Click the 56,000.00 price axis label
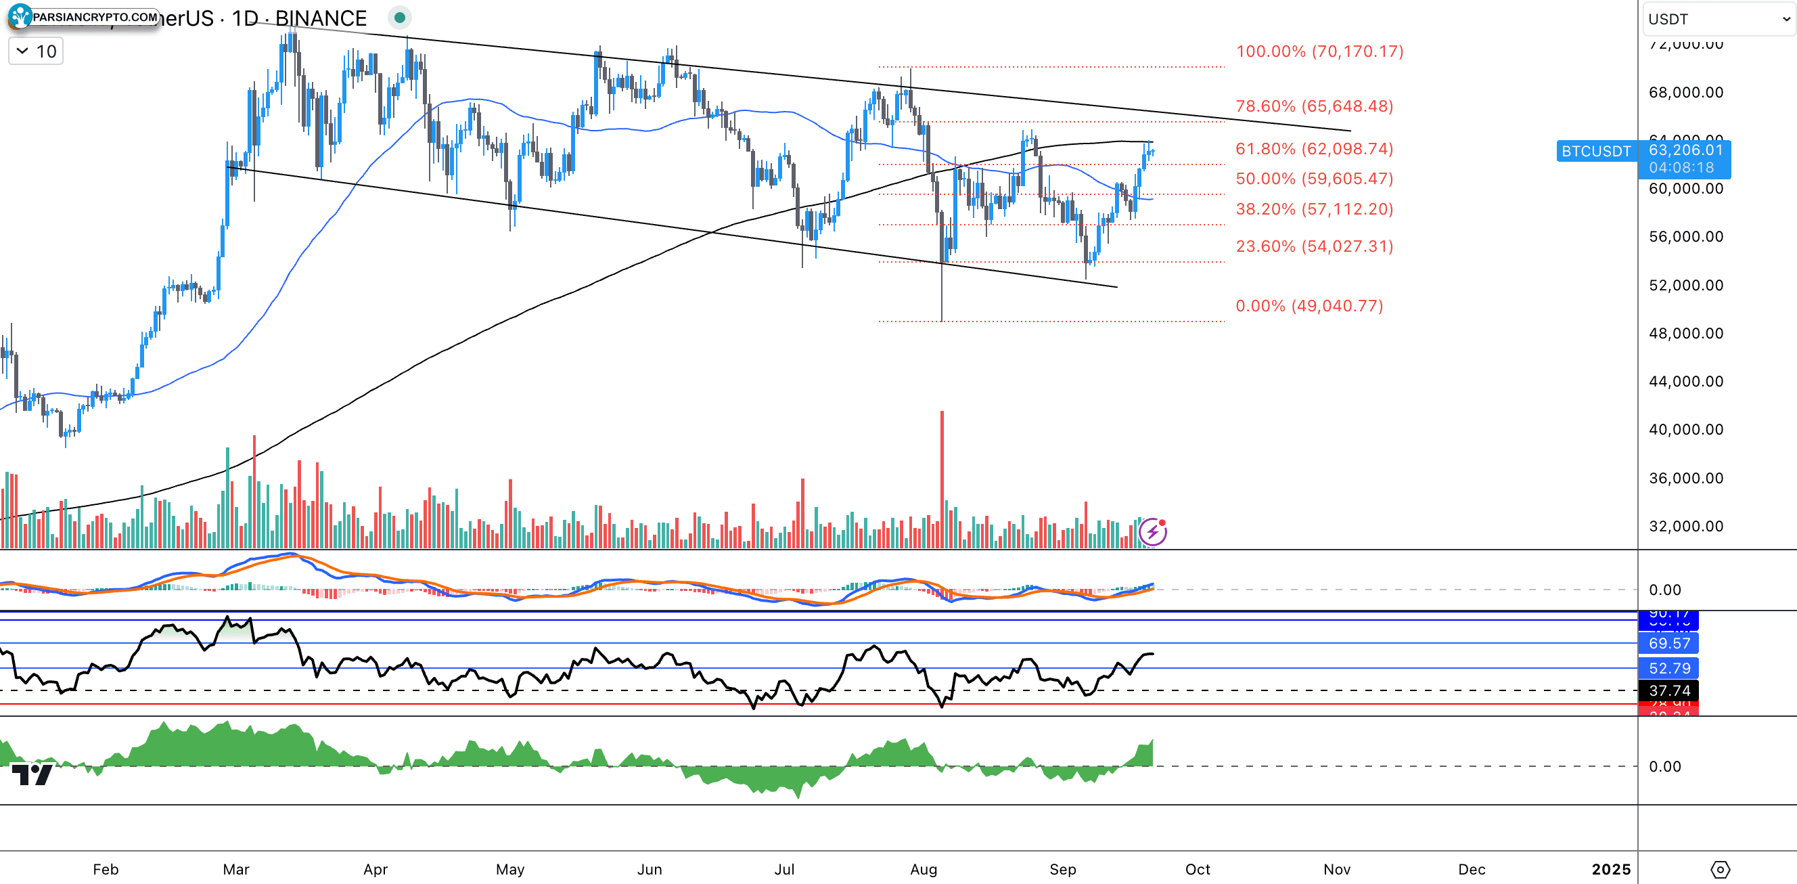The width and height of the screenshot is (1797, 884). [x=1685, y=237]
